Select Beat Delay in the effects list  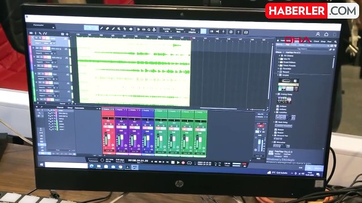(283, 122)
